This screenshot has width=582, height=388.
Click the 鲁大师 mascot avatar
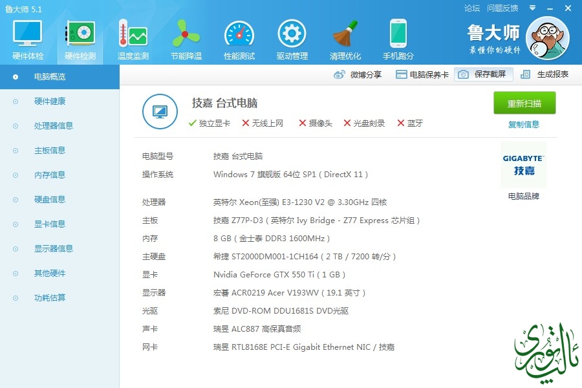coord(548,38)
